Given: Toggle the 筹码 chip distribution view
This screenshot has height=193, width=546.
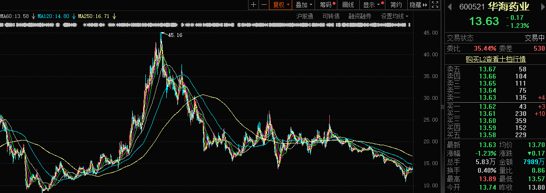Looking at the screenshot, I should tap(326, 5).
